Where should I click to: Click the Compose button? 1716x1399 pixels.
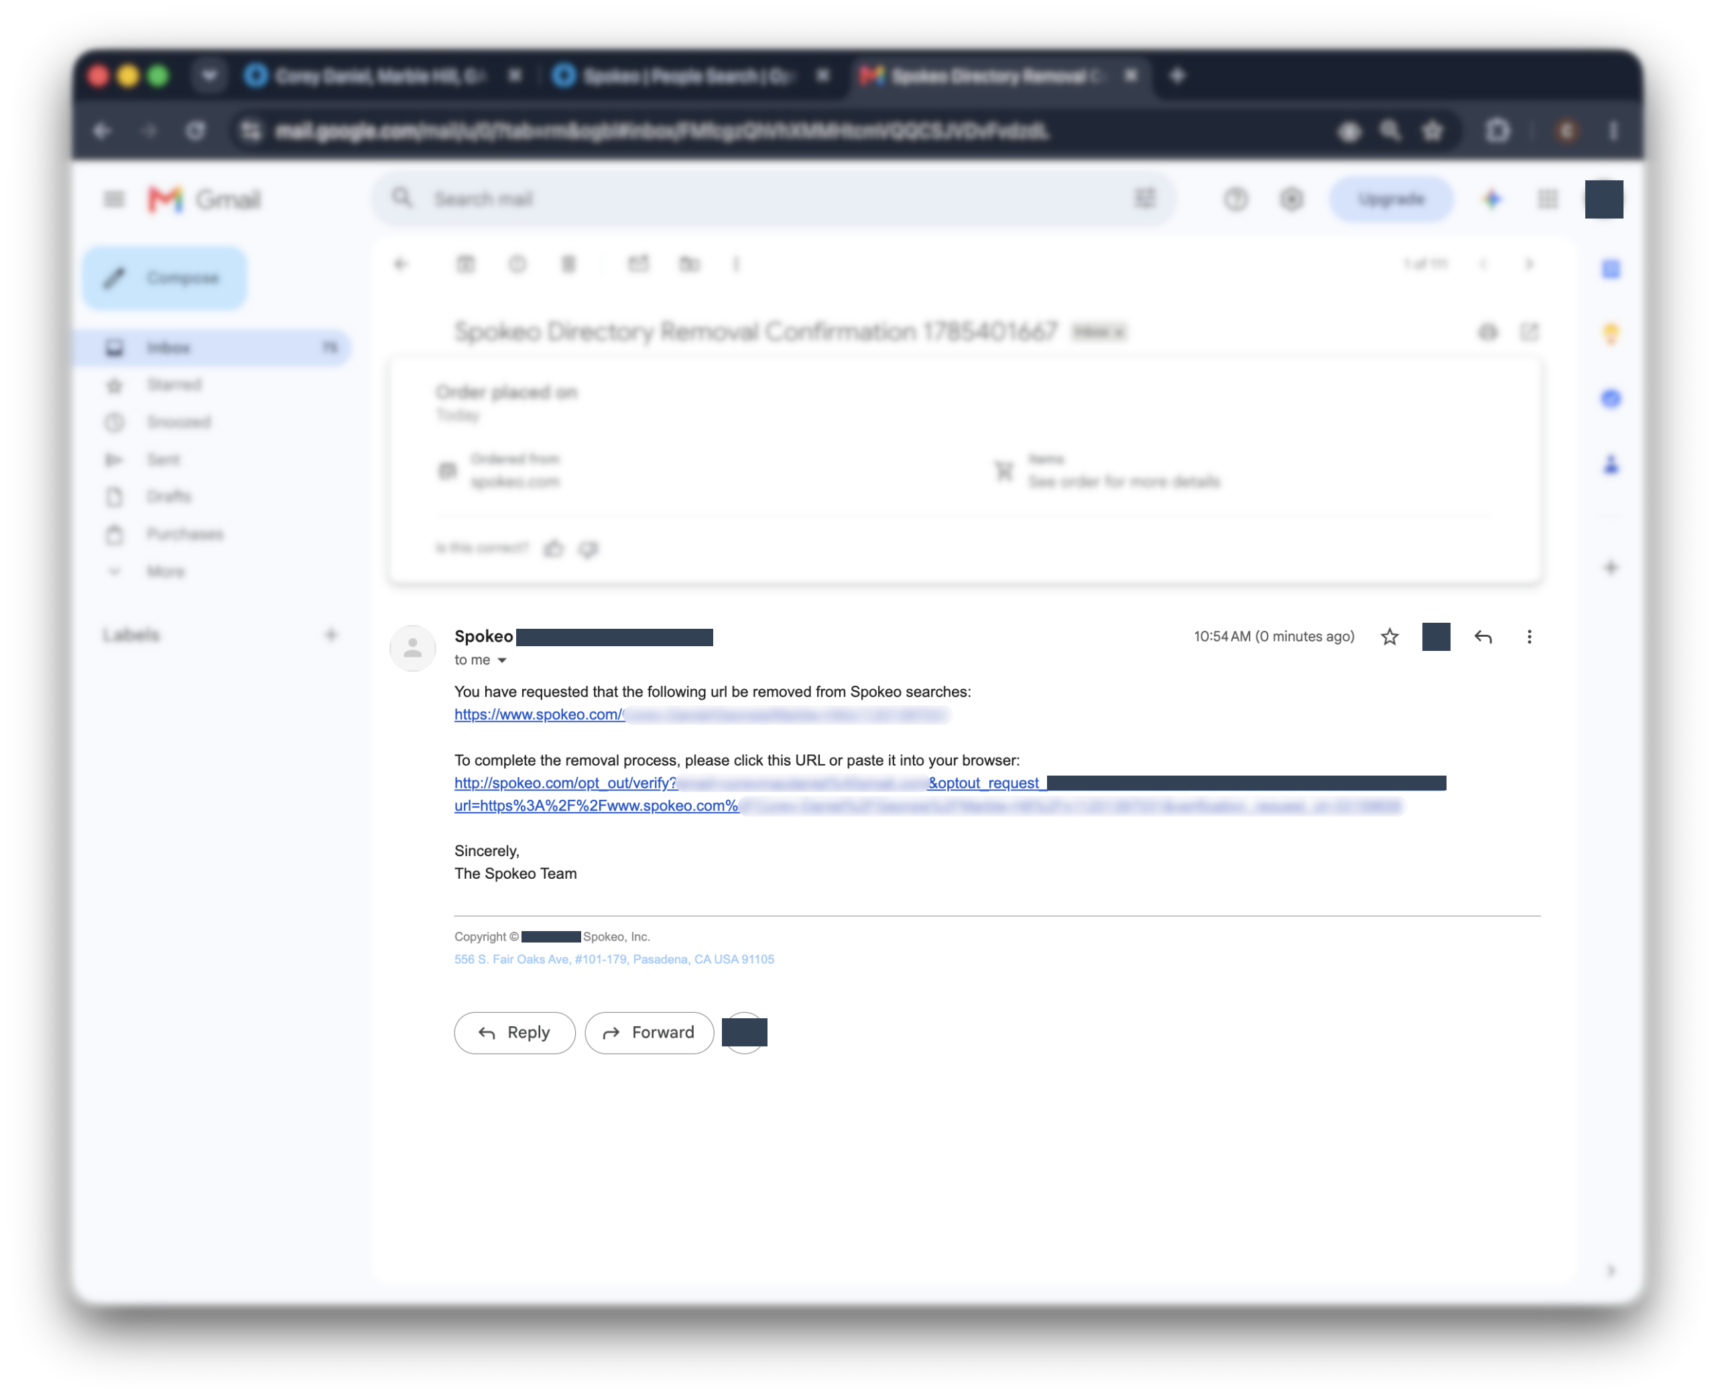coord(164,278)
